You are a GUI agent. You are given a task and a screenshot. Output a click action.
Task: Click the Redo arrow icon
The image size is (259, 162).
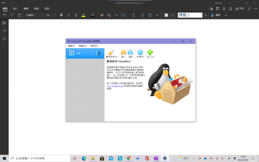[12, 15]
